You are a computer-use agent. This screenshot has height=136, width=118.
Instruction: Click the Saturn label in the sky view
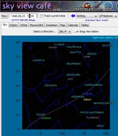pos(87,100)
